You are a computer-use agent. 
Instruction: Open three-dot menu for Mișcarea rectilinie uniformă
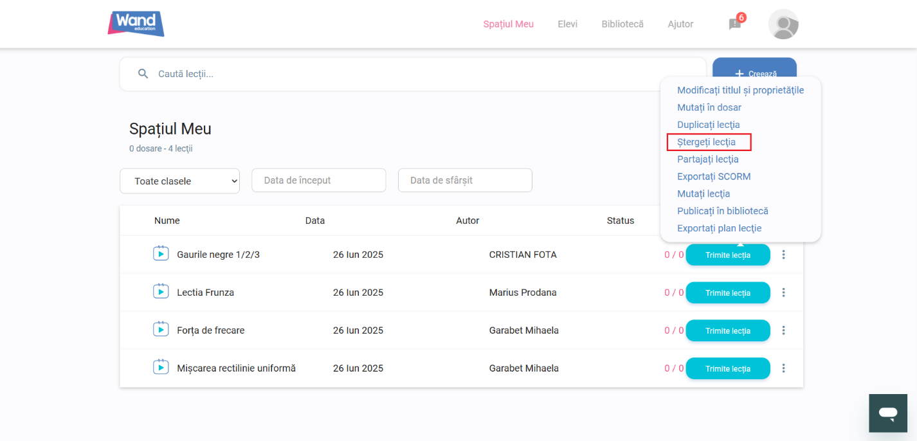(x=783, y=368)
